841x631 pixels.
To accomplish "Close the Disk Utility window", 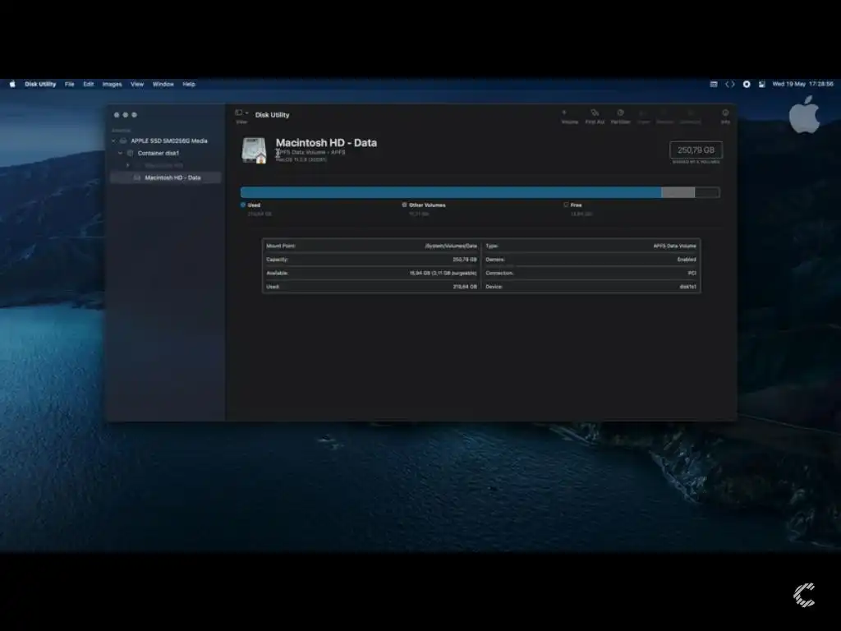I will (117, 115).
